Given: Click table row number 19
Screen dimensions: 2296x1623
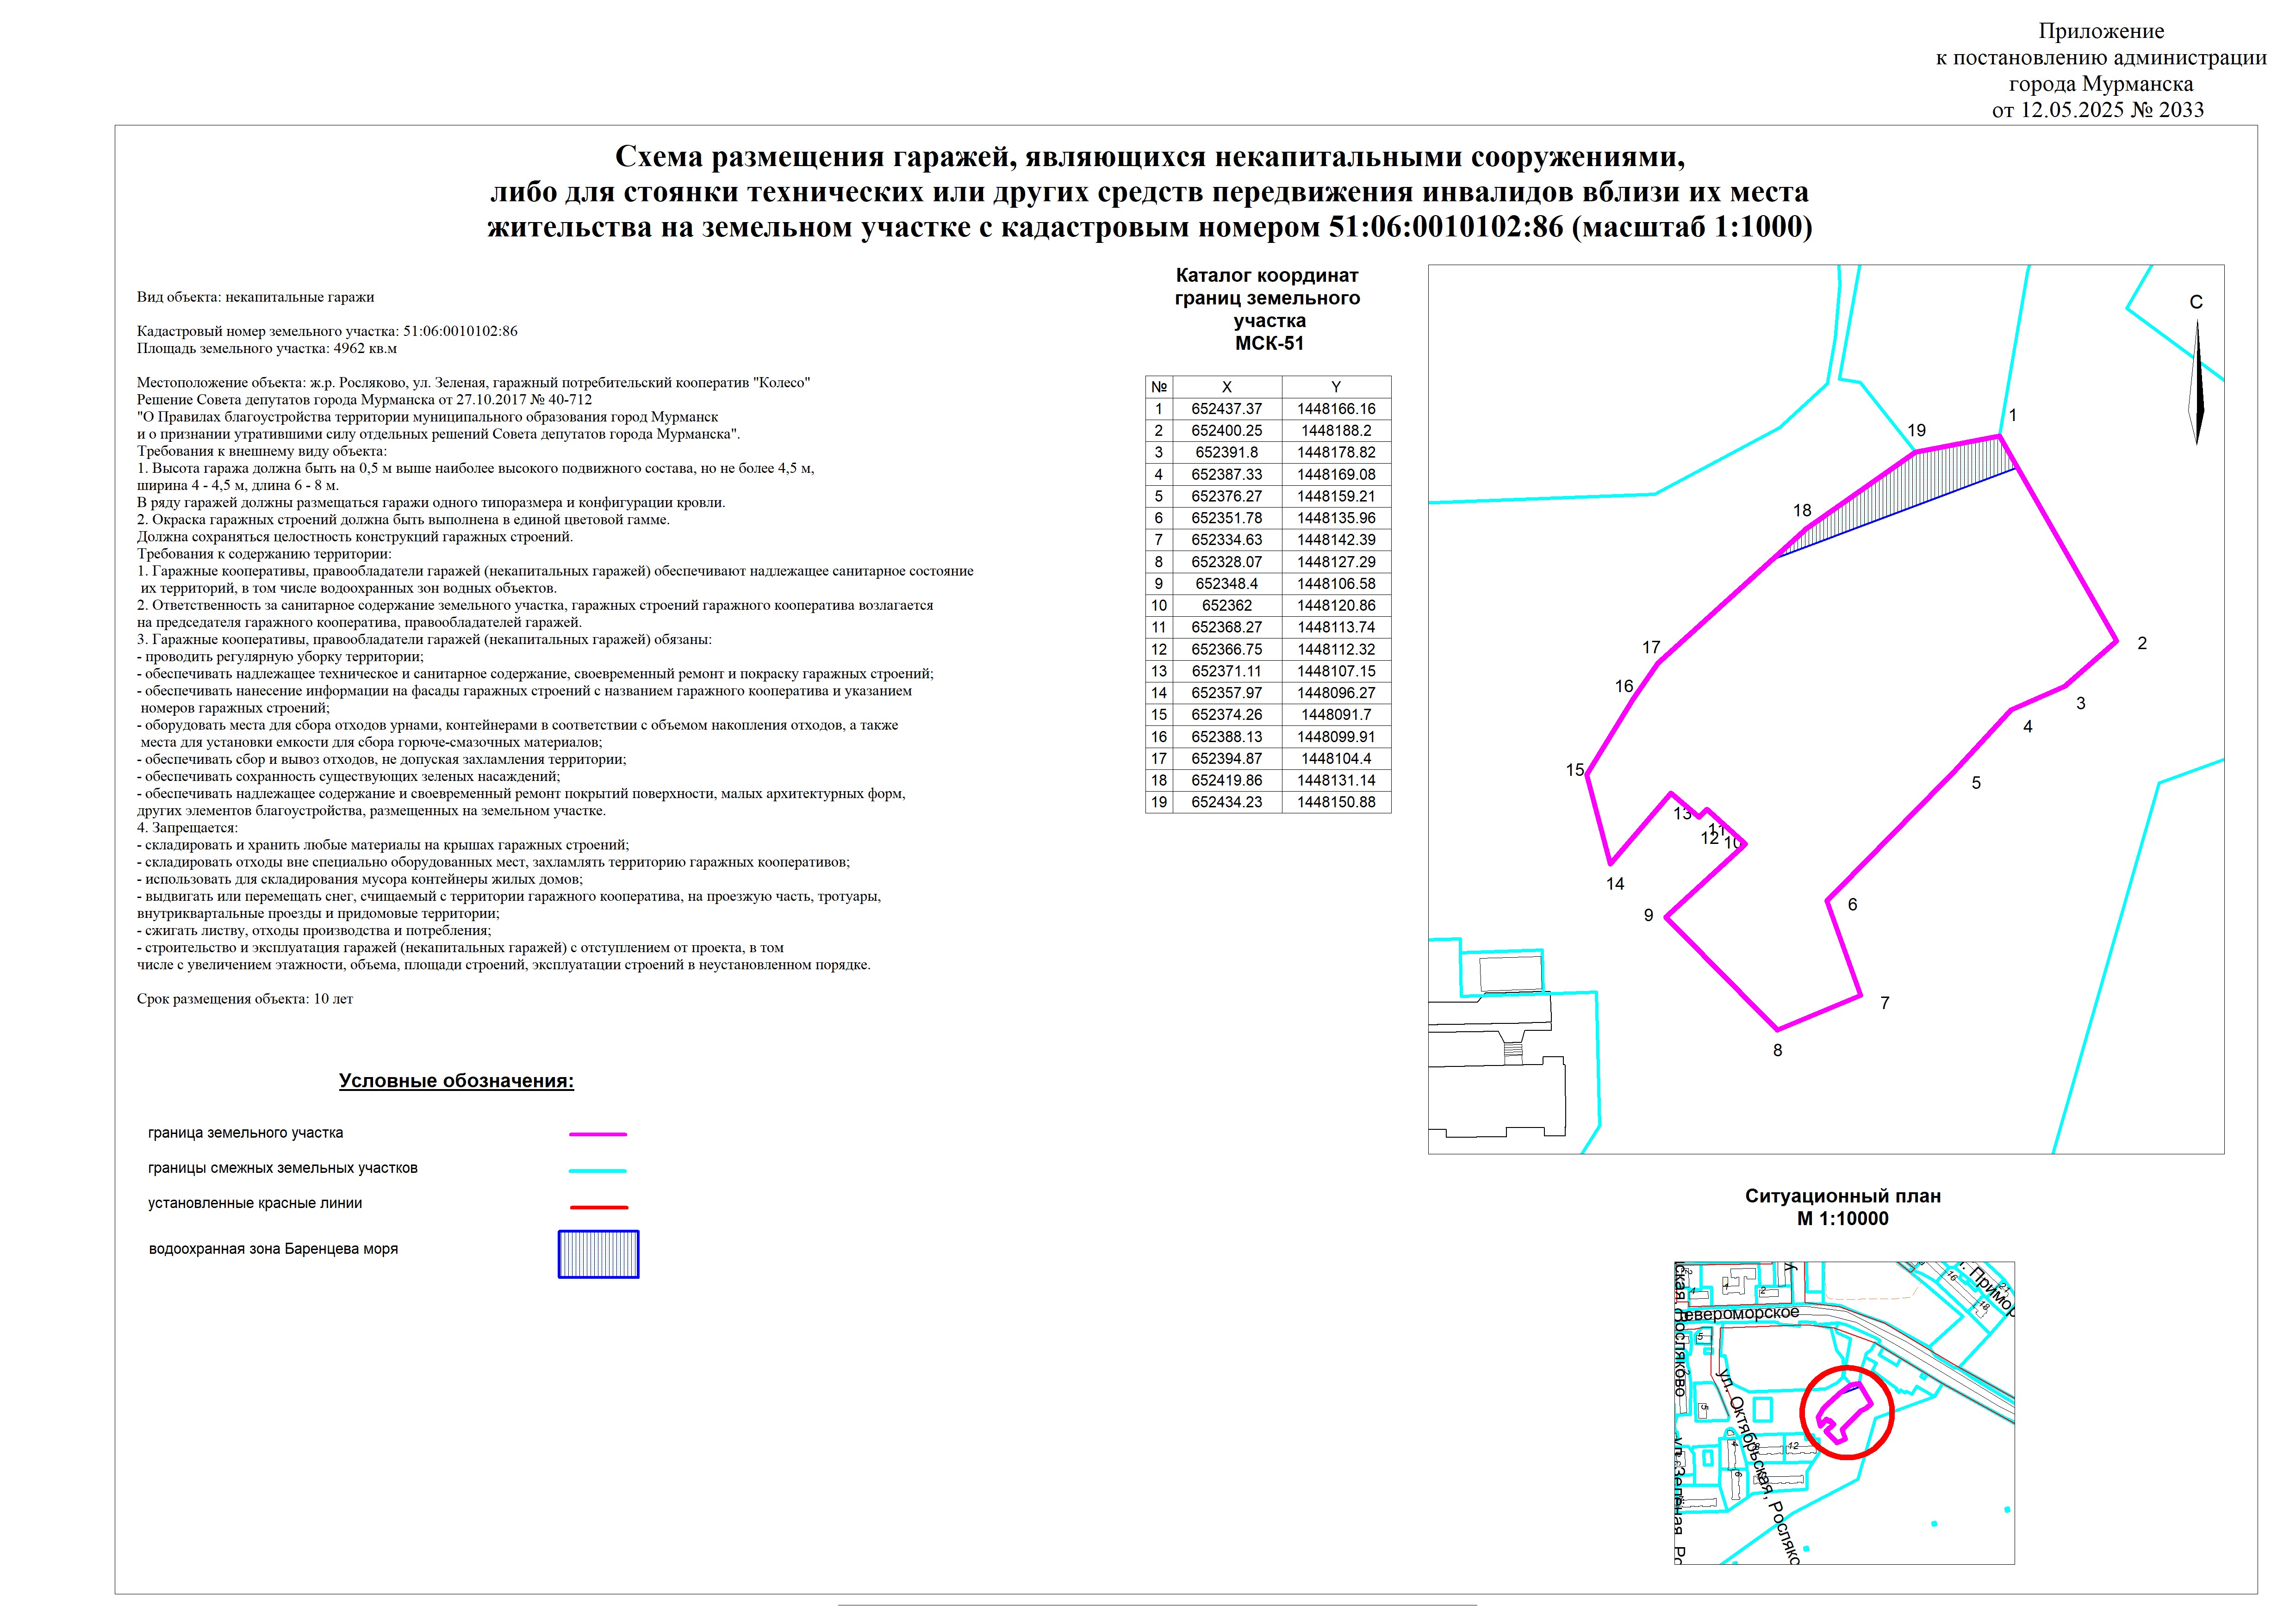Looking at the screenshot, I should tap(1158, 801).
